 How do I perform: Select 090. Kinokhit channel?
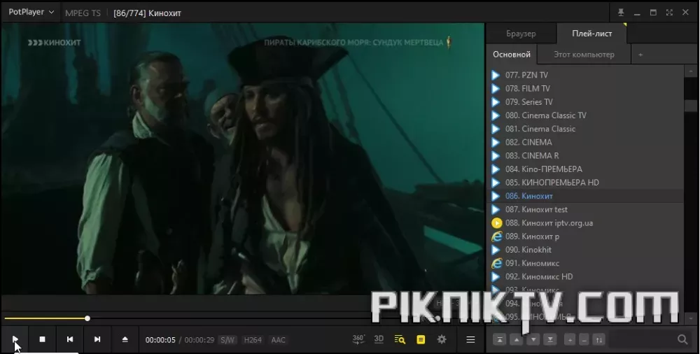click(584, 250)
